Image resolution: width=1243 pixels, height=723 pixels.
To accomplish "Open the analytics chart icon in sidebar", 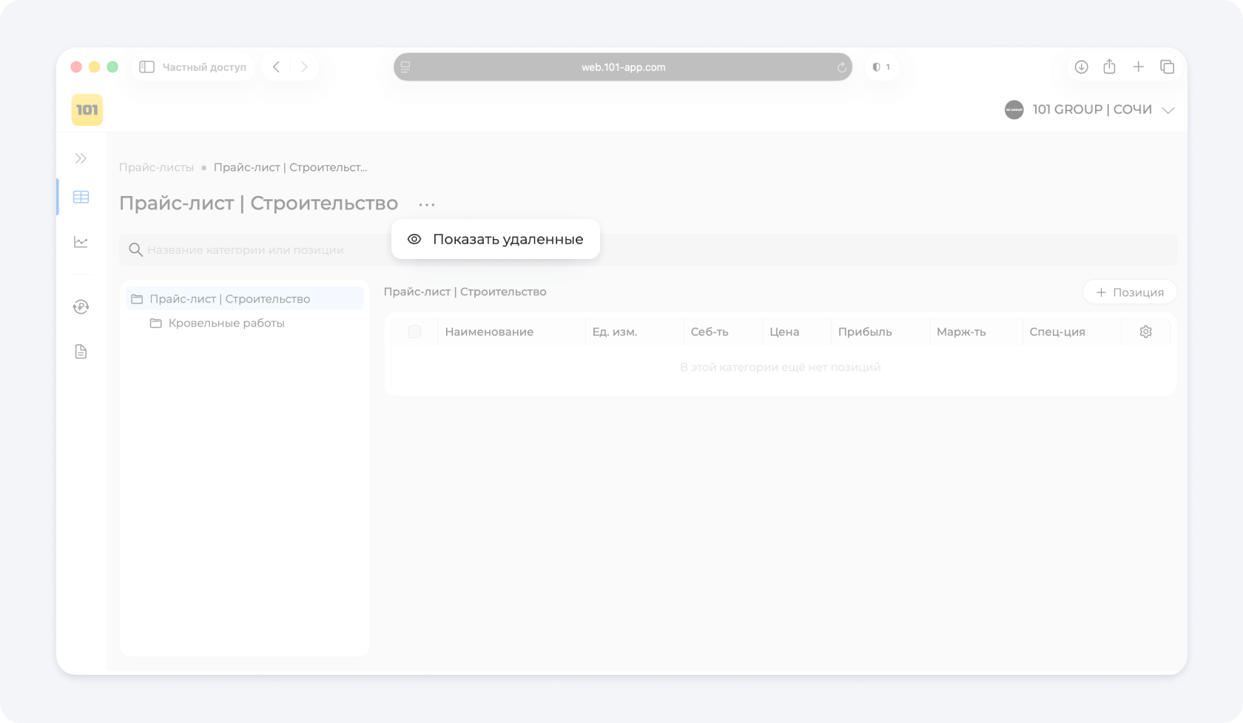I will coord(81,242).
